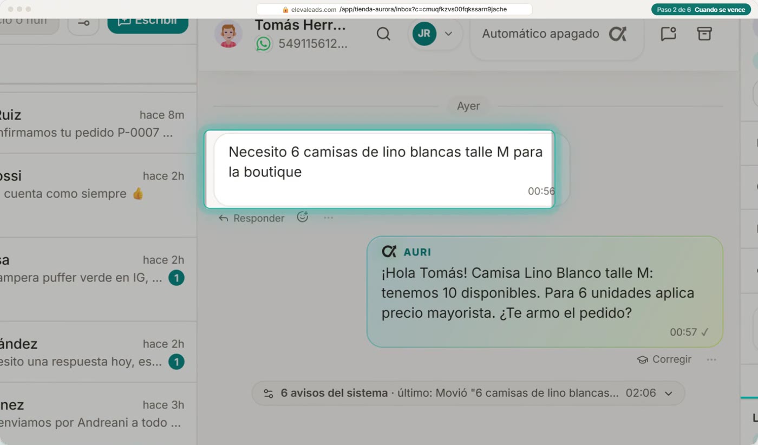This screenshot has height=445, width=758.
Task: Click the Paso 2 de 6 badge
Action: (701, 10)
